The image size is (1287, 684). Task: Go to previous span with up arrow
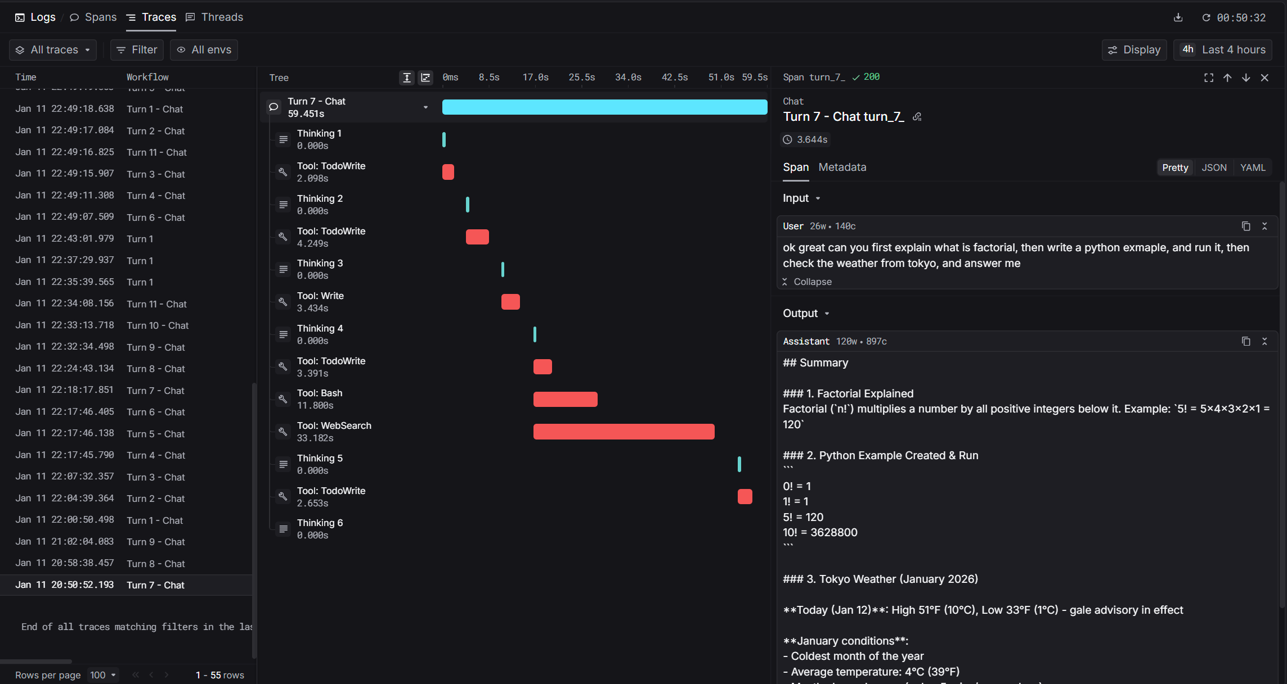pyautogui.click(x=1227, y=78)
